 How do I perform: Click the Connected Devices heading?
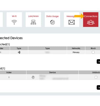11,38
